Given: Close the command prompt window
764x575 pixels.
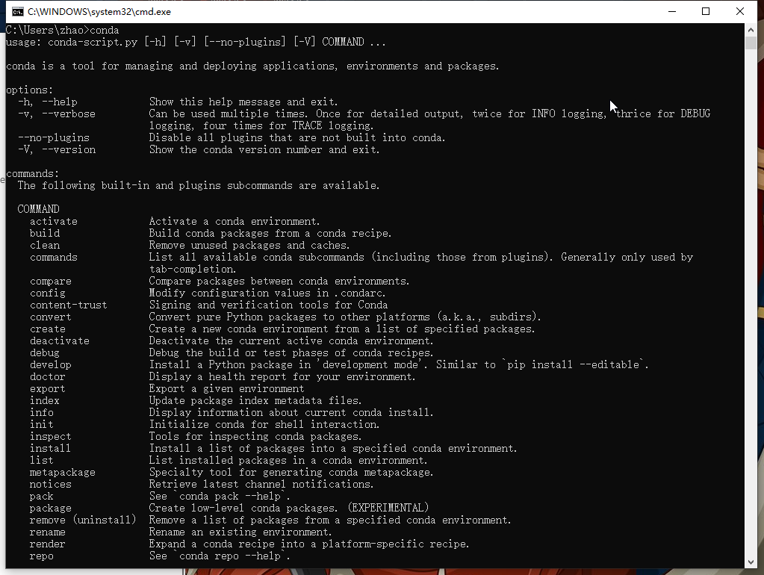Looking at the screenshot, I should 740,11.
